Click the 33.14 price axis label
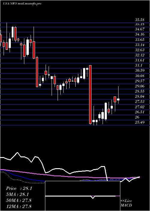This screenshot has width=150, height=211. click(139, 45)
